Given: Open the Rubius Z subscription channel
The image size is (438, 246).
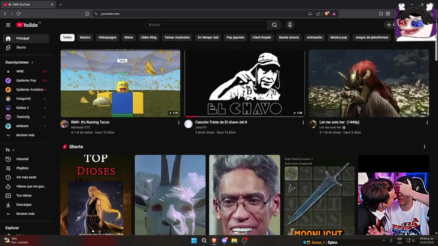Looking at the screenshot, I should tap(26, 108).
